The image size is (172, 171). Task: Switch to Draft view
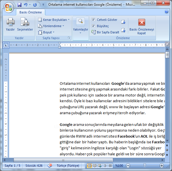click(x=110, y=166)
